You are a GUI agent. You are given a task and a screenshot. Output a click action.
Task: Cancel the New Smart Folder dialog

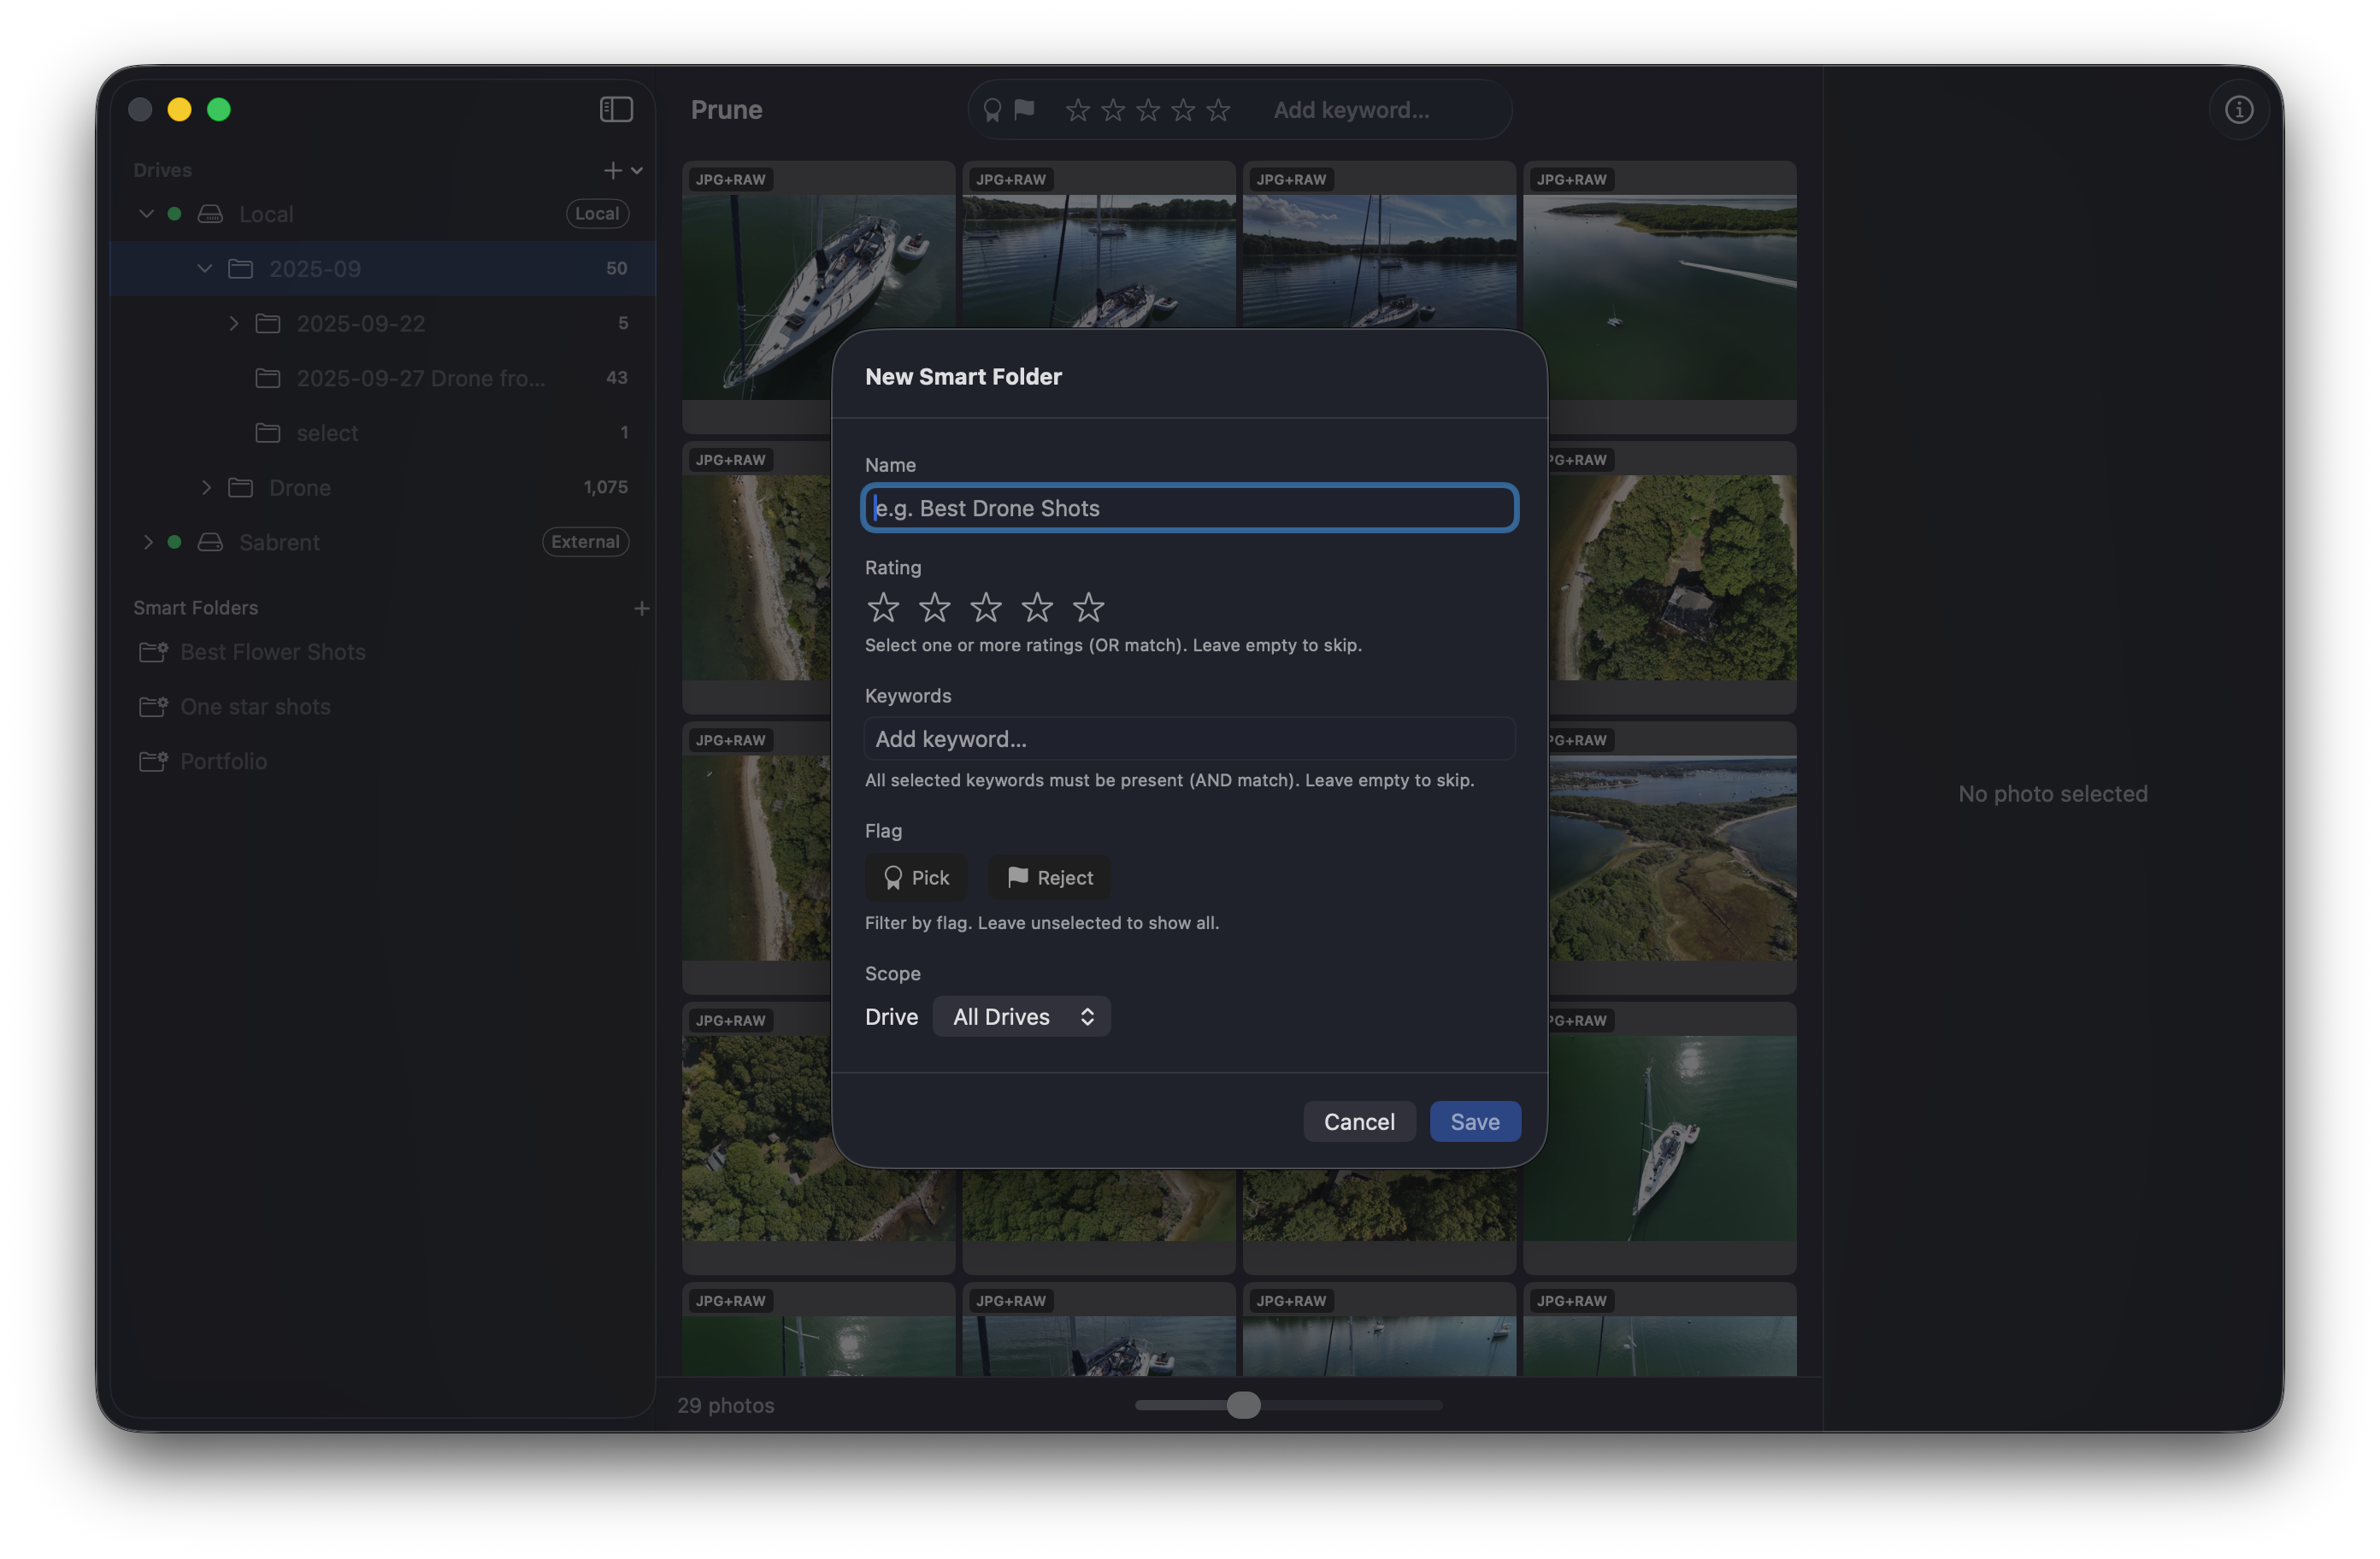(1359, 1122)
